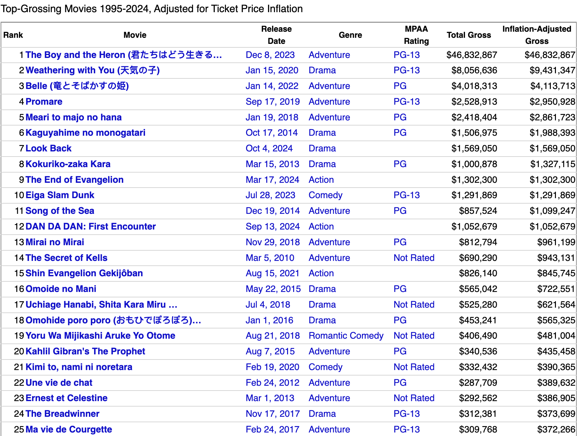Click Action genre in DAN DA DAN row

pos(321,226)
